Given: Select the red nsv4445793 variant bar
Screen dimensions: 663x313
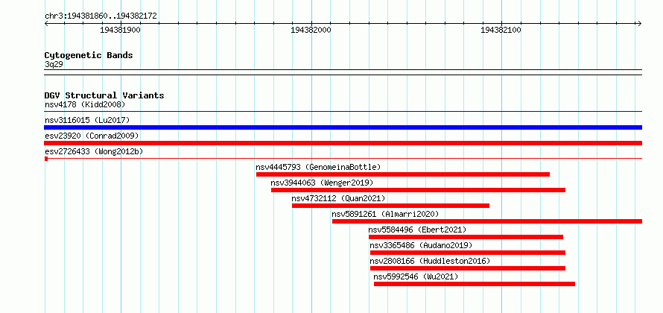Looking at the screenshot, I should coord(403,174).
